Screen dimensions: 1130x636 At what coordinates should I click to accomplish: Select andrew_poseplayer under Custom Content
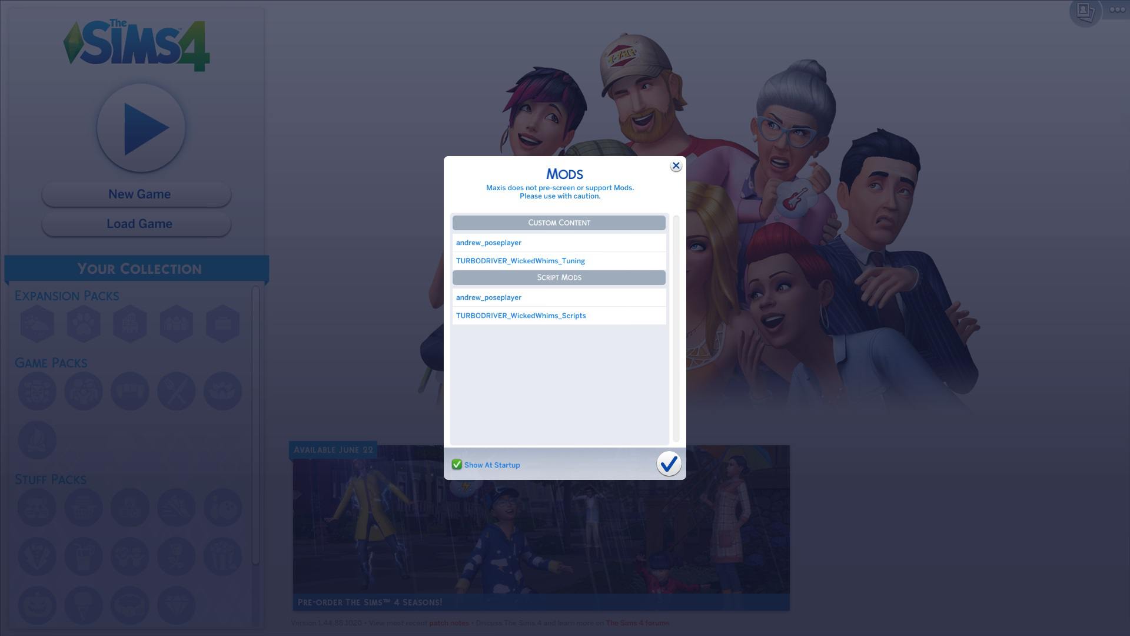coord(559,243)
